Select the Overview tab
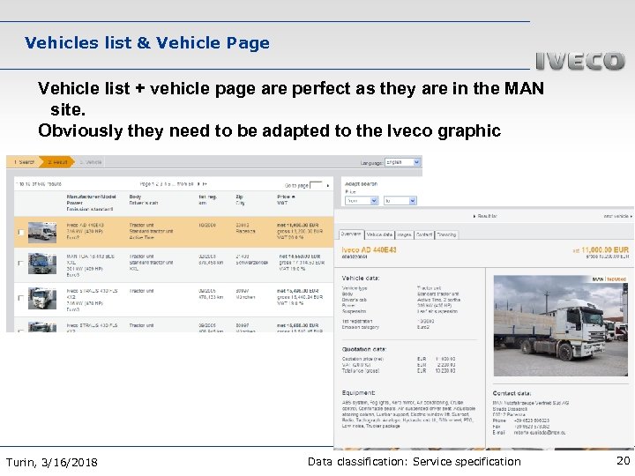The image size is (635, 476). [x=351, y=234]
